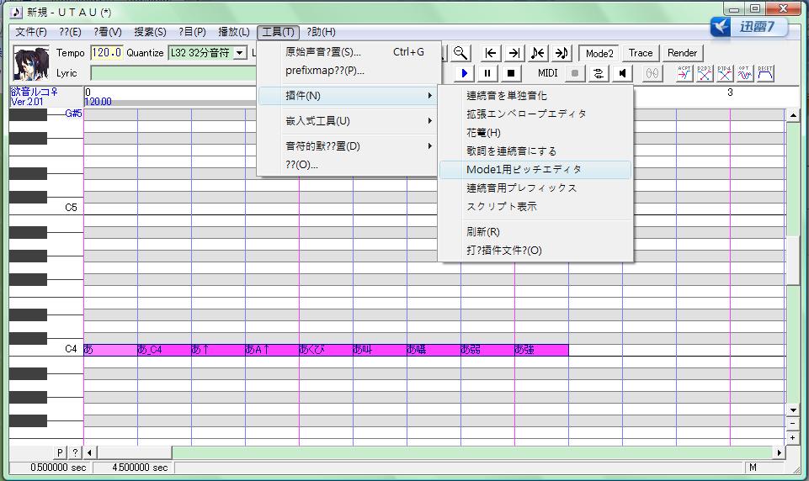Click the singer avatar portrait
The width and height of the screenshot is (809, 481).
[x=31, y=63]
